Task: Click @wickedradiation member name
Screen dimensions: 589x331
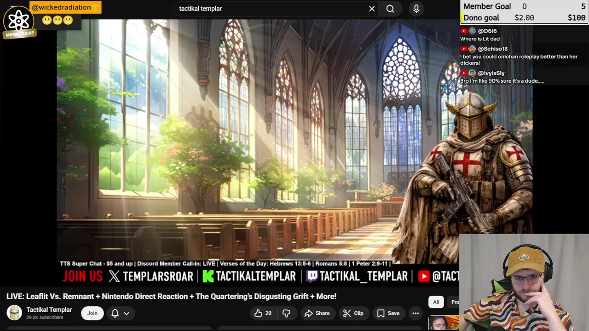Action: coord(61,7)
